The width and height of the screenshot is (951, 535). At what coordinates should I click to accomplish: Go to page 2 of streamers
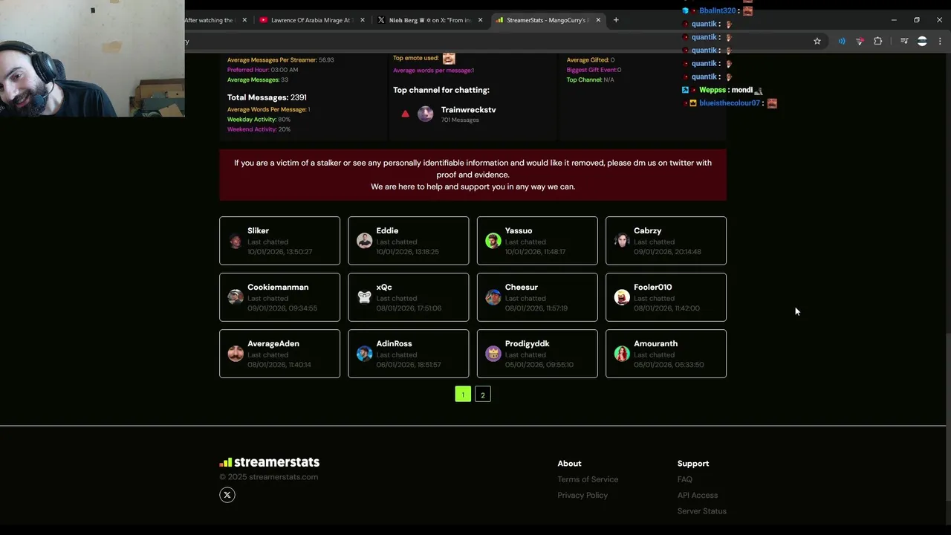tap(483, 395)
